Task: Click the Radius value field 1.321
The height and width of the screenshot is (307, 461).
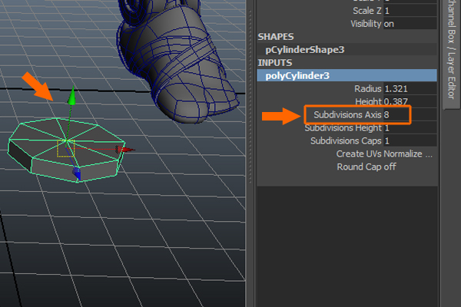Action: (x=410, y=89)
